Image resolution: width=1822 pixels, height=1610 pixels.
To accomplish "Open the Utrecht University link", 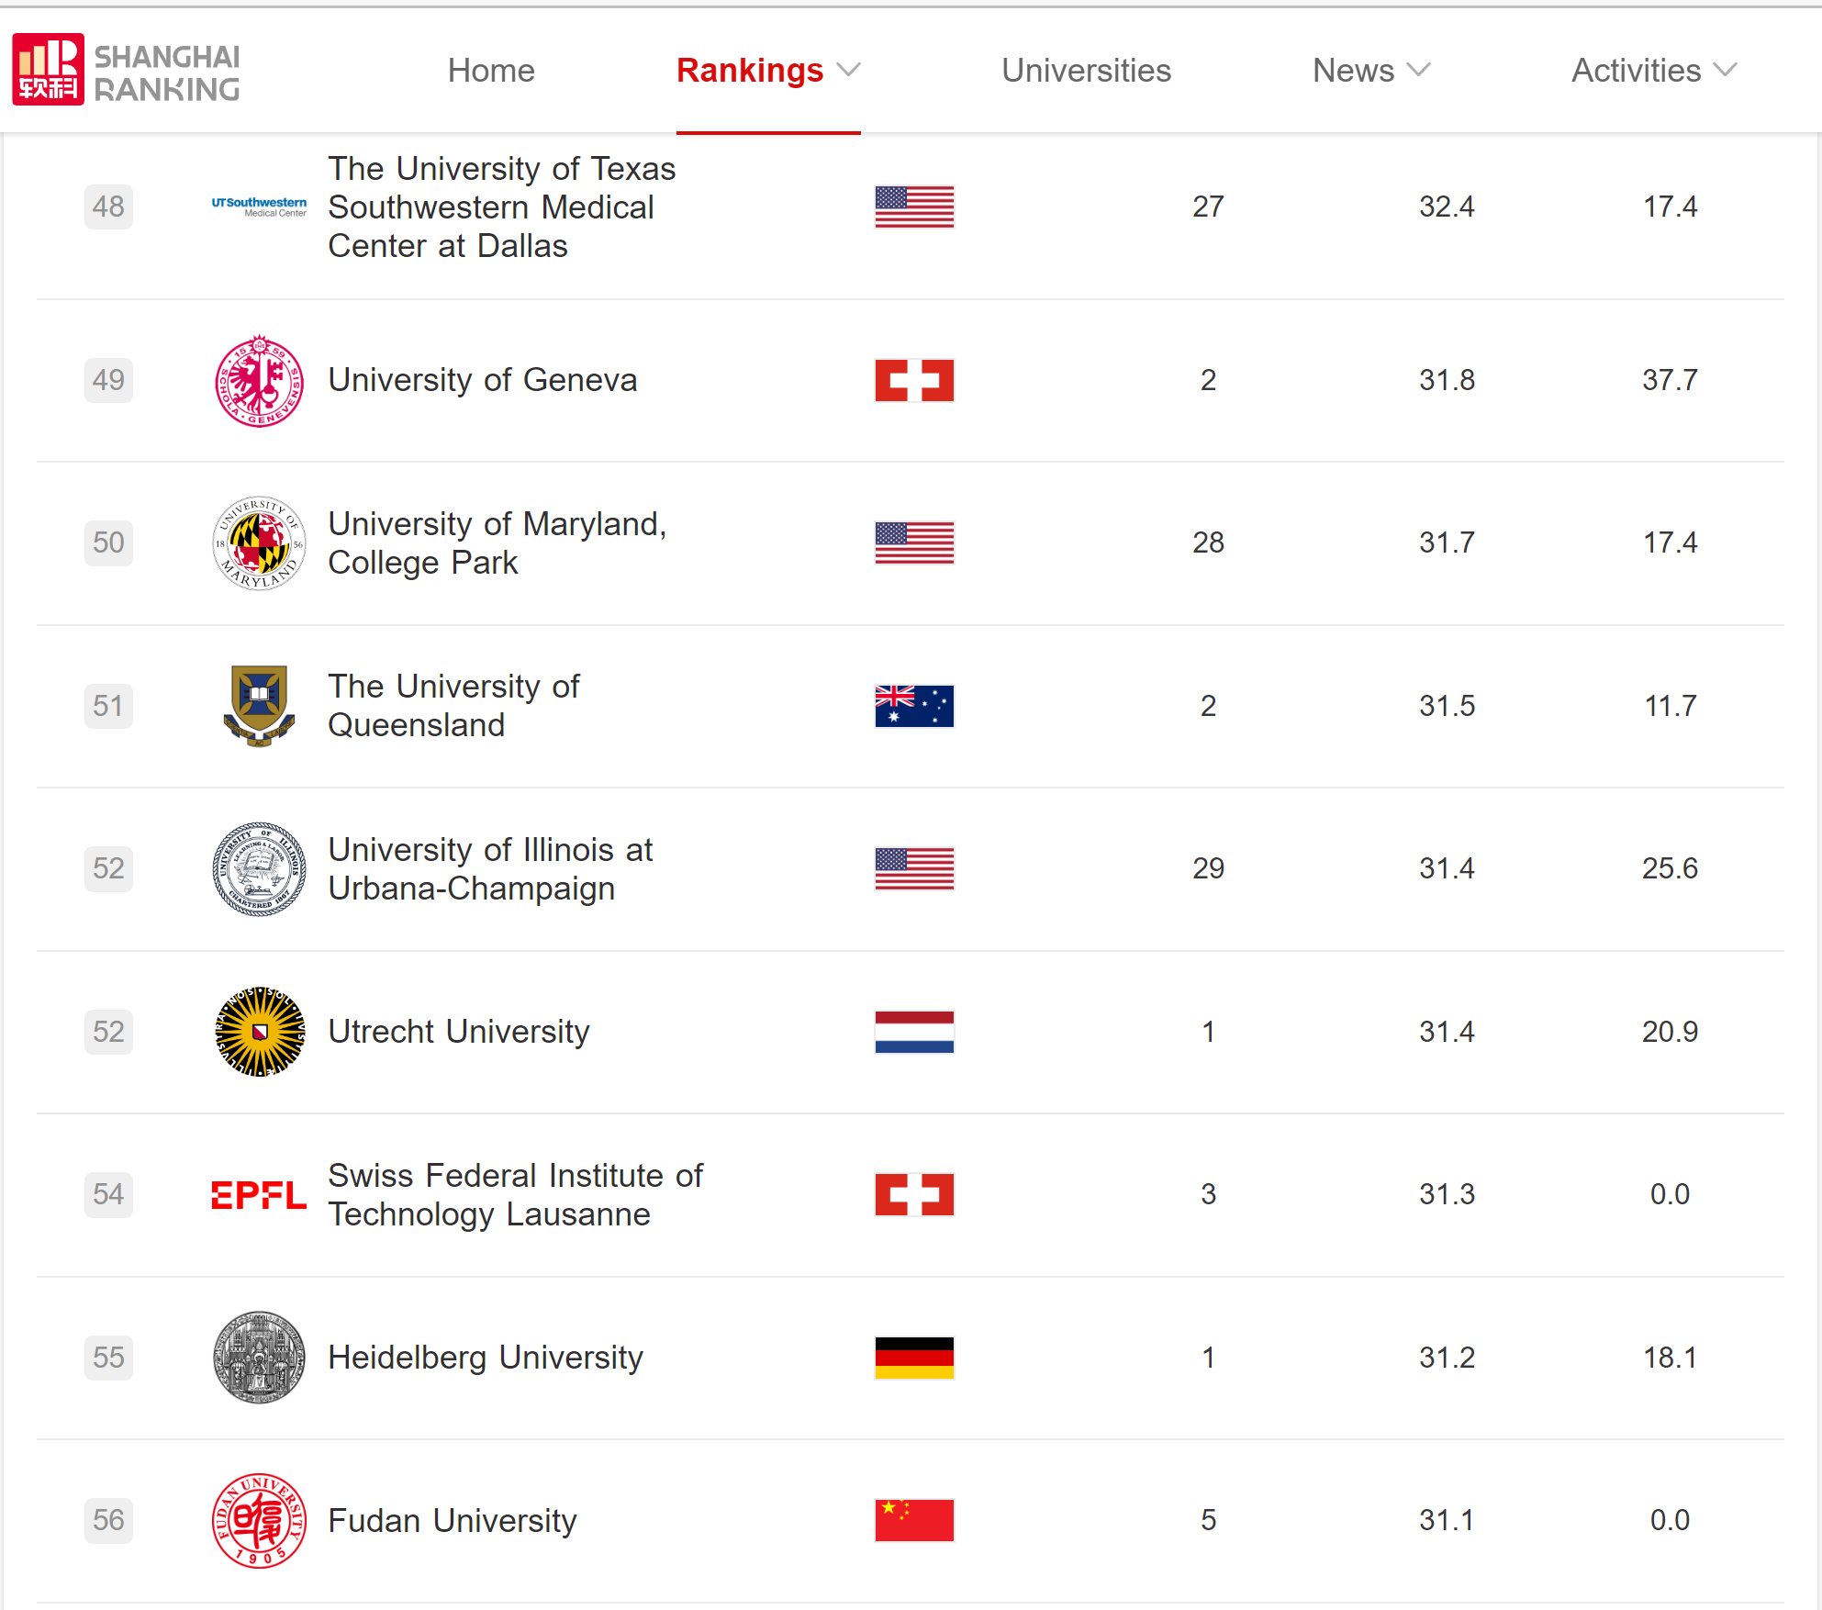I will pyautogui.click(x=459, y=1032).
